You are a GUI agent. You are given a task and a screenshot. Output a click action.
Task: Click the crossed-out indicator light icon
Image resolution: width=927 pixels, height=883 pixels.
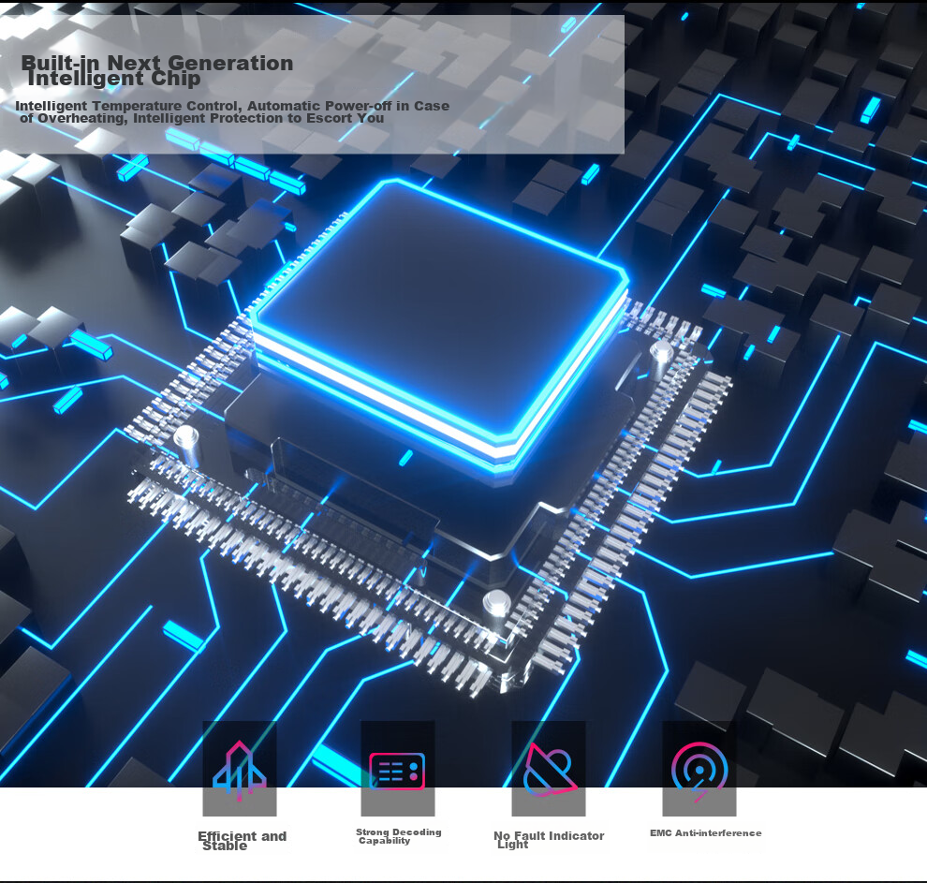550,770
